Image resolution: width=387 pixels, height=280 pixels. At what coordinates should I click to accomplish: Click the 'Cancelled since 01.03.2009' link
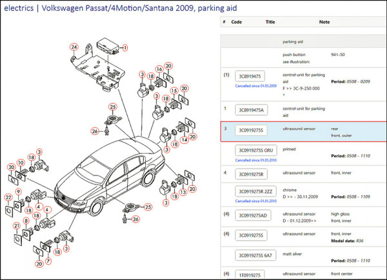click(x=257, y=86)
